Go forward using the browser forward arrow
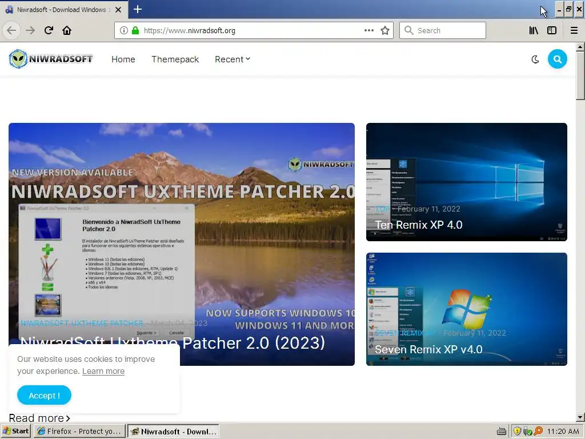This screenshot has width=585, height=439. tap(30, 30)
